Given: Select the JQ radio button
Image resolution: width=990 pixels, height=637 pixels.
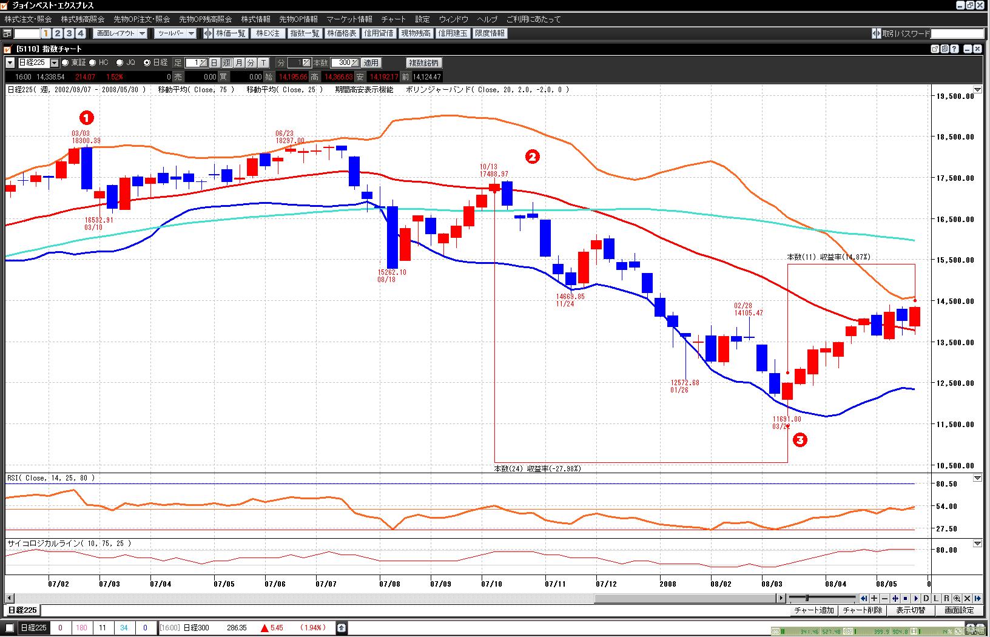Looking at the screenshot, I should click(x=120, y=62).
